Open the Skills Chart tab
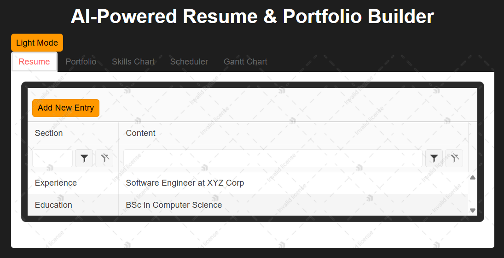This screenshot has height=258, width=504. (133, 62)
